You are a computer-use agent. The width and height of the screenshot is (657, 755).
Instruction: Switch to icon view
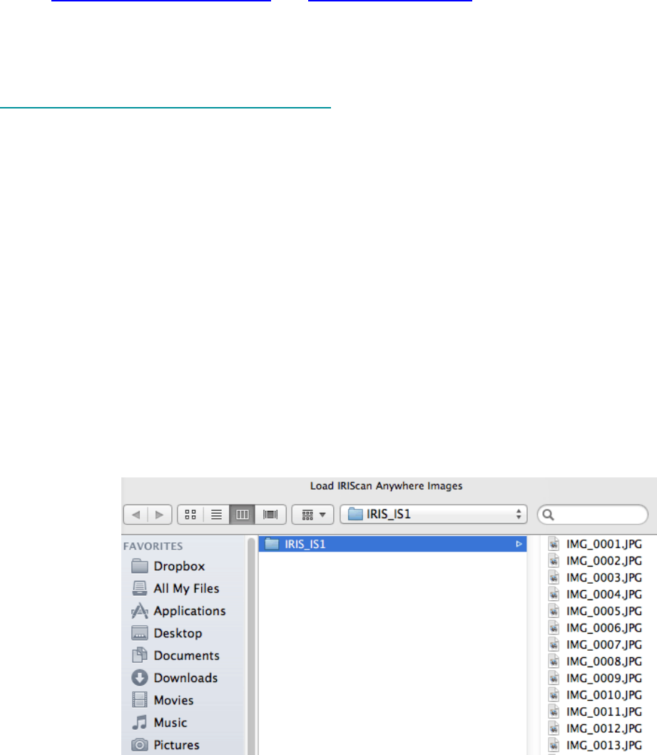[x=190, y=515]
